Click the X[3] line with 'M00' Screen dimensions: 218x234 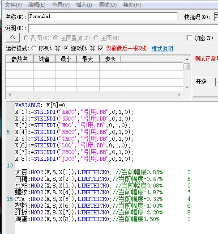pos(73,125)
